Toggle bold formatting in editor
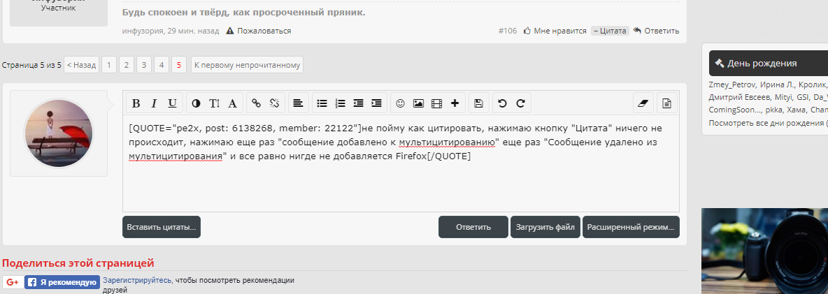 point(136,103)
